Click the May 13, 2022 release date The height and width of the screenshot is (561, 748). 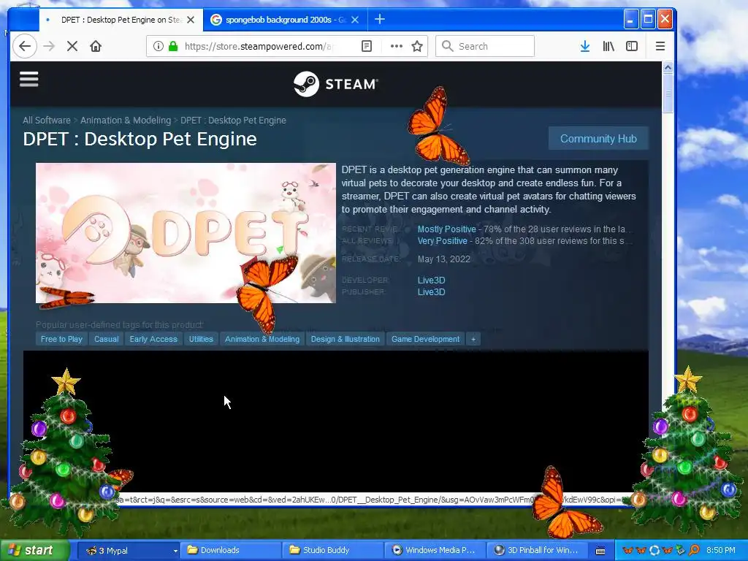click(x=444, y=259)
